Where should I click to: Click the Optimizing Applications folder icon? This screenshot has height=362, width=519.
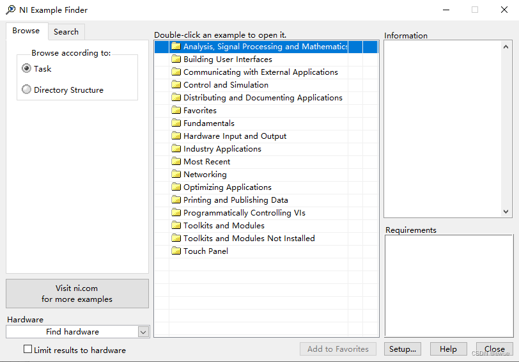176,187
